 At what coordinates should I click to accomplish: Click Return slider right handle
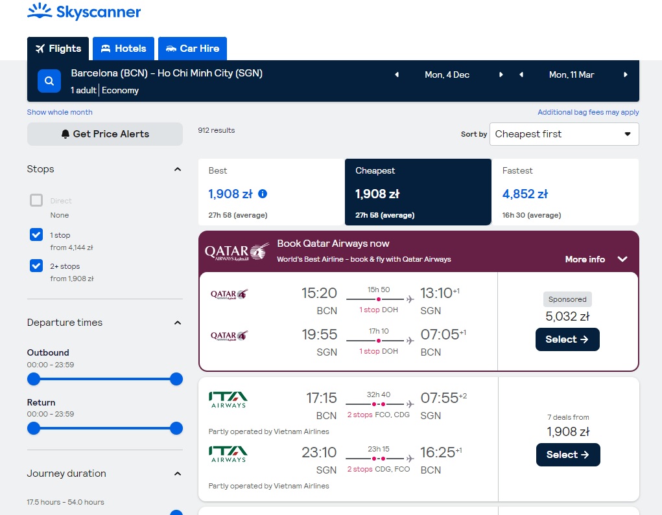click(176, 428)
